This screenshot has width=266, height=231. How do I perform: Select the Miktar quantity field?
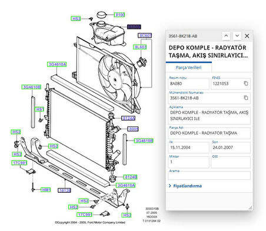click(x=188, y=162)
